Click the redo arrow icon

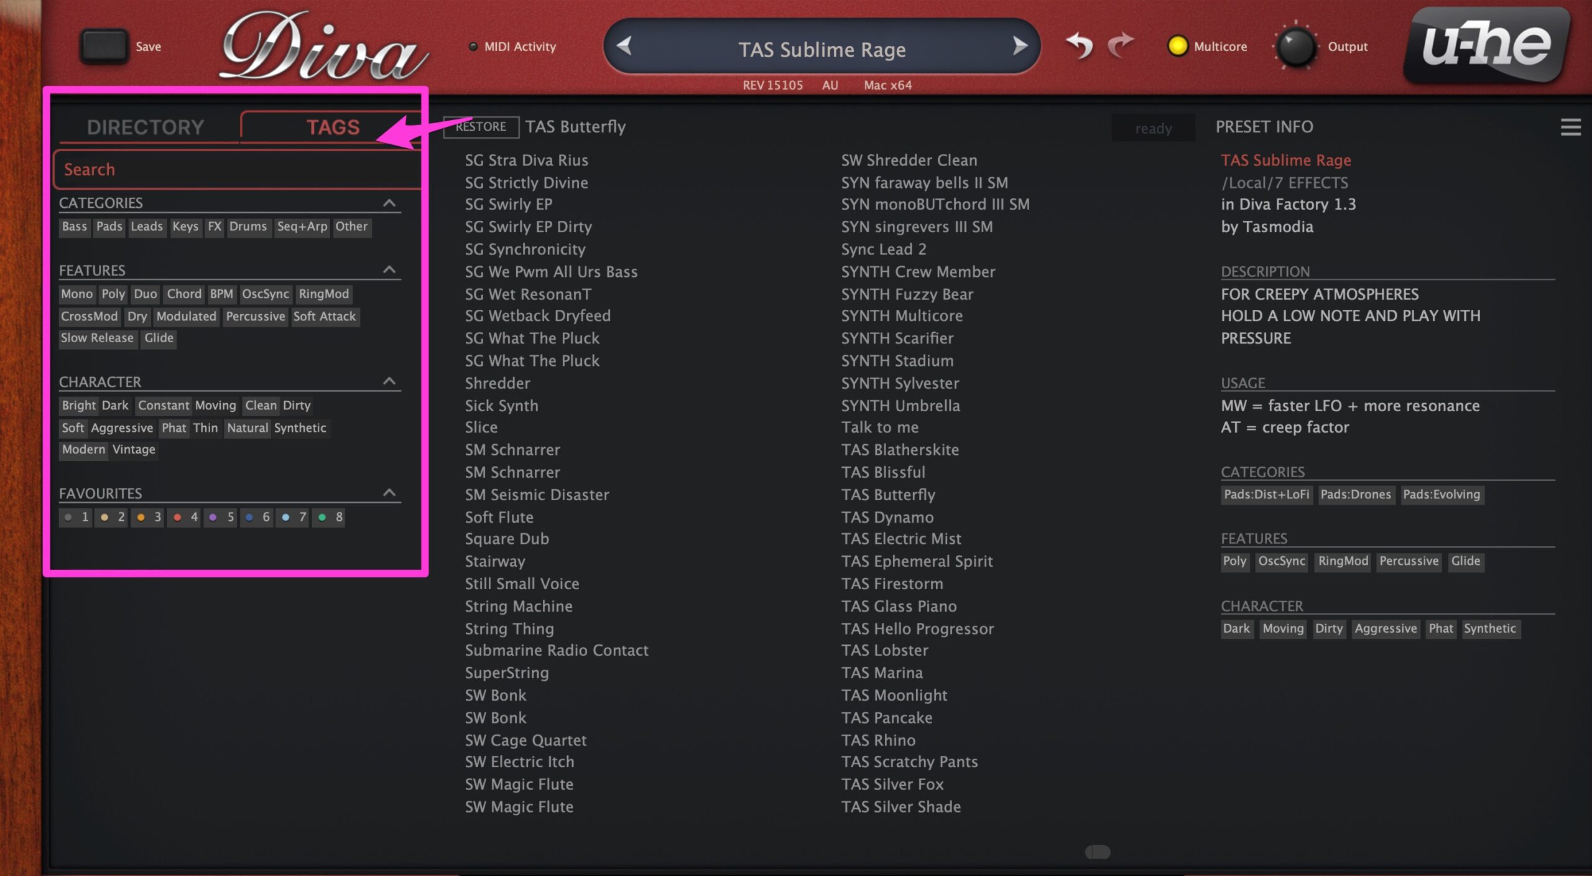[x=1121, y=45]
